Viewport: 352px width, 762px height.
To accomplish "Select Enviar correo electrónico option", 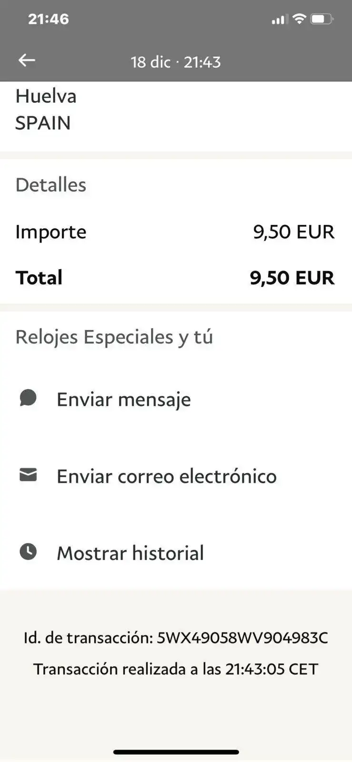I will point(176,476).
